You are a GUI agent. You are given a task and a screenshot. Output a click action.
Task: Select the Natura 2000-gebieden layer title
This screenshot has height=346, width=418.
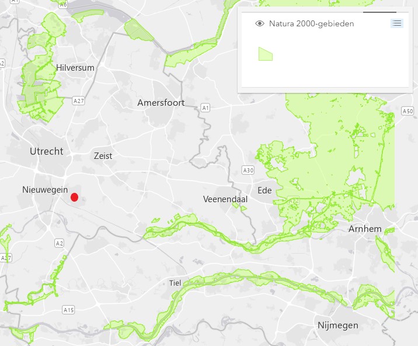point(311,23)
